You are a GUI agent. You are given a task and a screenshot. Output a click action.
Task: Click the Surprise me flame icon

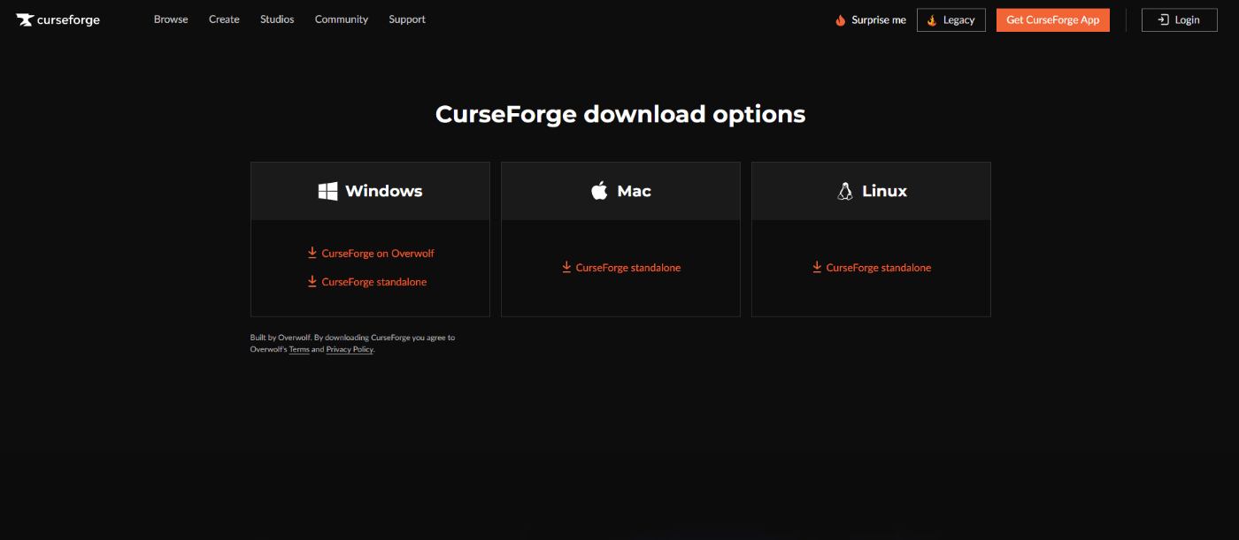(x=841, y=19)
